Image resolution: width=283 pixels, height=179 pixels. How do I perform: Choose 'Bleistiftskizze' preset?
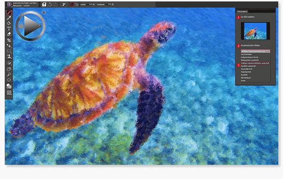tap(246, 78)
